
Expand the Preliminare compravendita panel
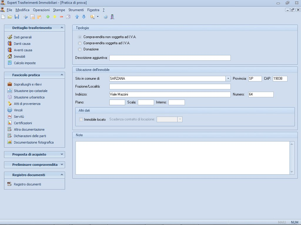pos(62,165)
